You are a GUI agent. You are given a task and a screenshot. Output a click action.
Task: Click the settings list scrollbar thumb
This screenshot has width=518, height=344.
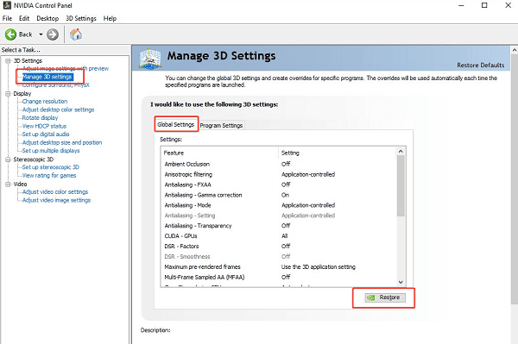click(x=401, y=186)
